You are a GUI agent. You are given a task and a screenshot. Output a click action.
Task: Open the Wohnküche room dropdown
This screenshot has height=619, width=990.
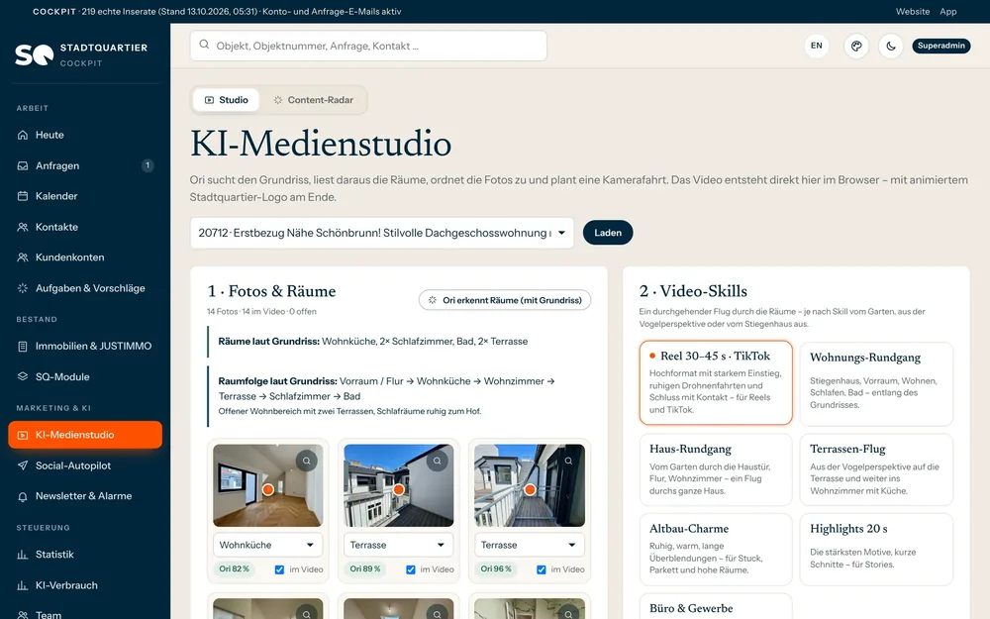pos(267,545)
